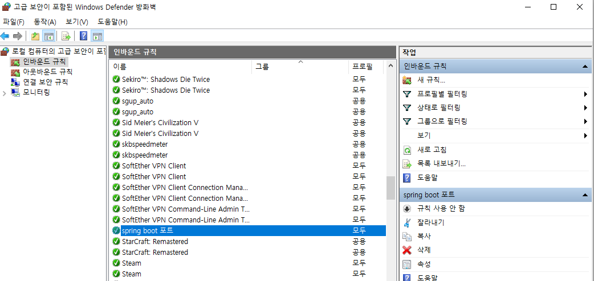
Task: Collapse the 인바운드 규칙 actions section
Action: tap(584, 67)
